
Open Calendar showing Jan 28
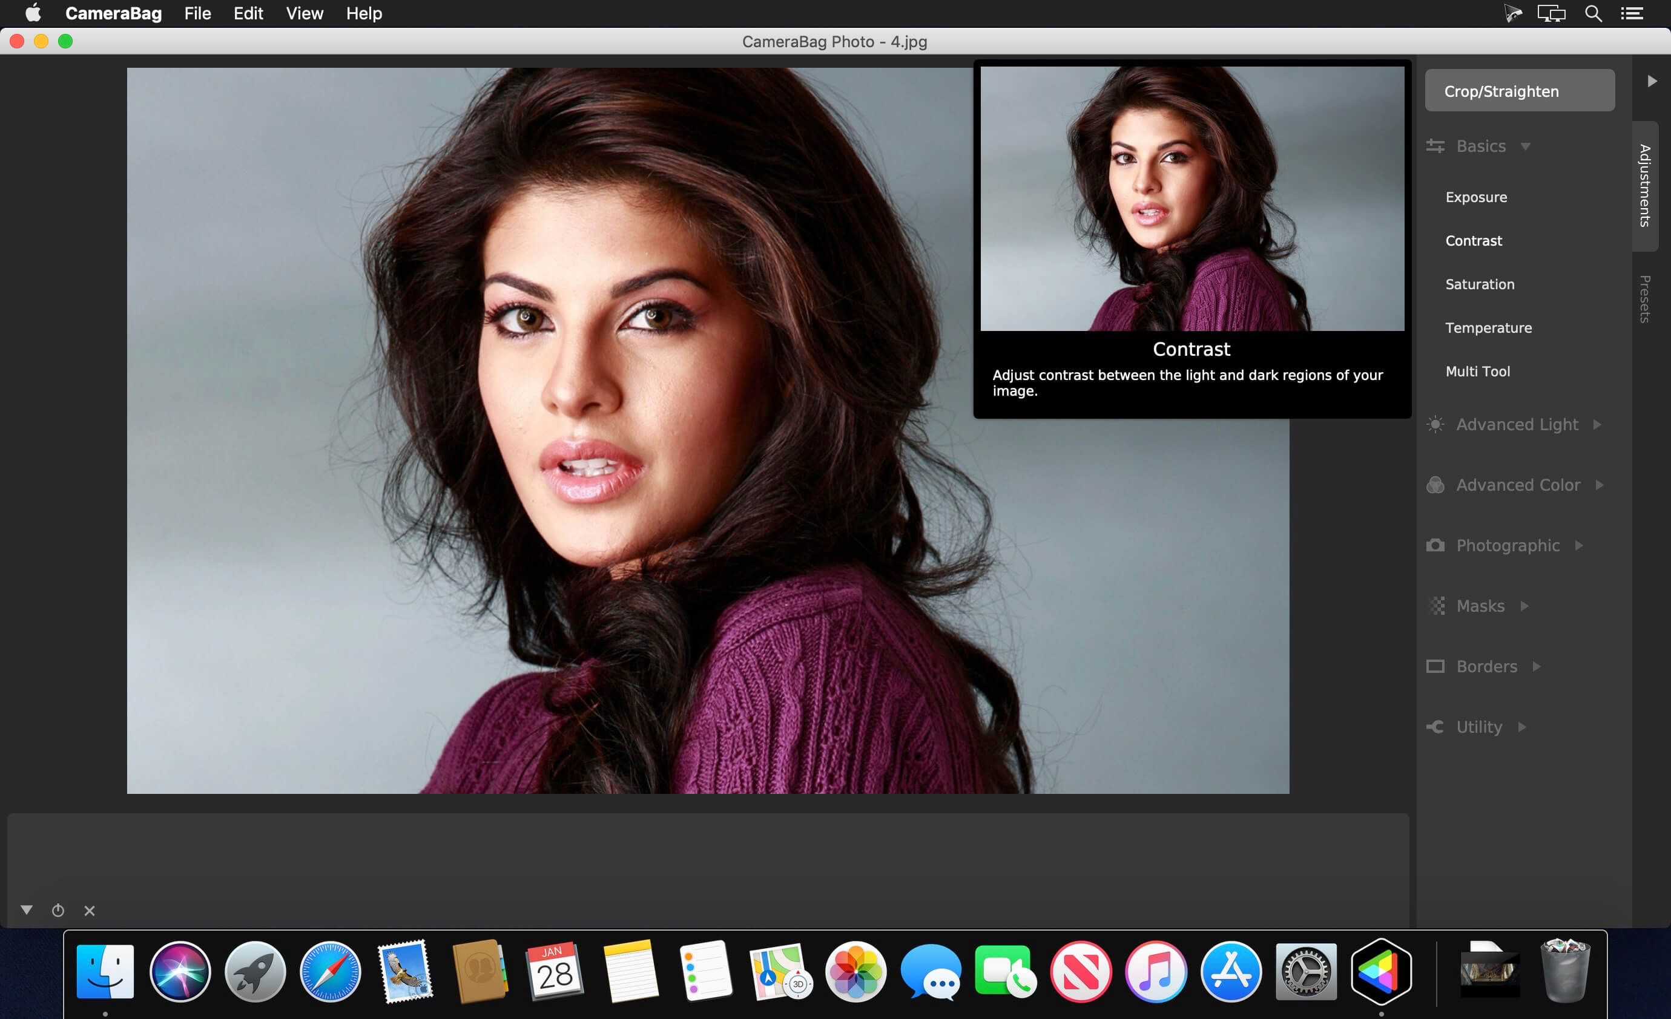tap(555, 971)
